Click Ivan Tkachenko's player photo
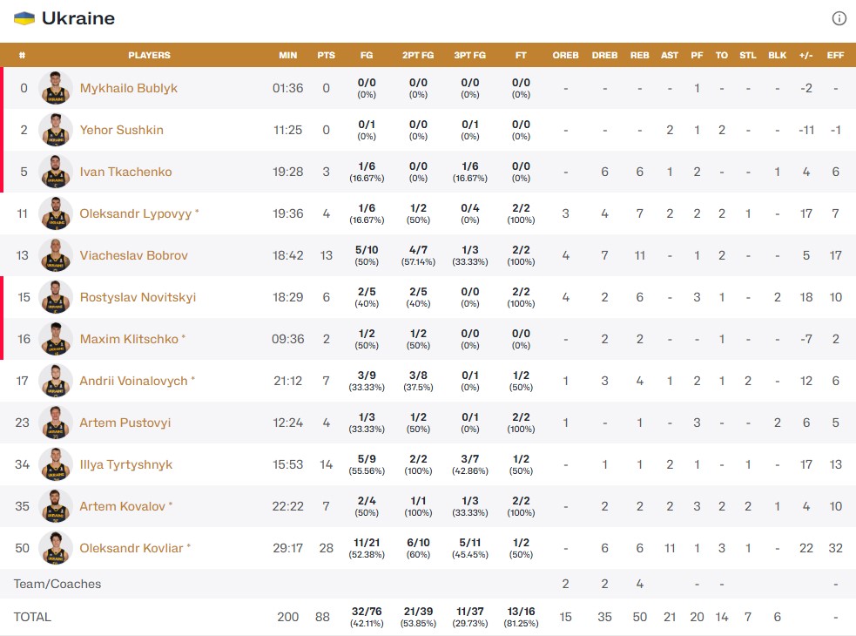856x636 pixels. [x=56, y=172]
